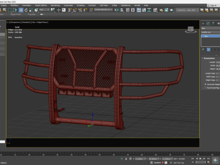The width and height of the screenshot is (220, 165).
Task: Open the project path dropdown
Action: coord(187,10)
